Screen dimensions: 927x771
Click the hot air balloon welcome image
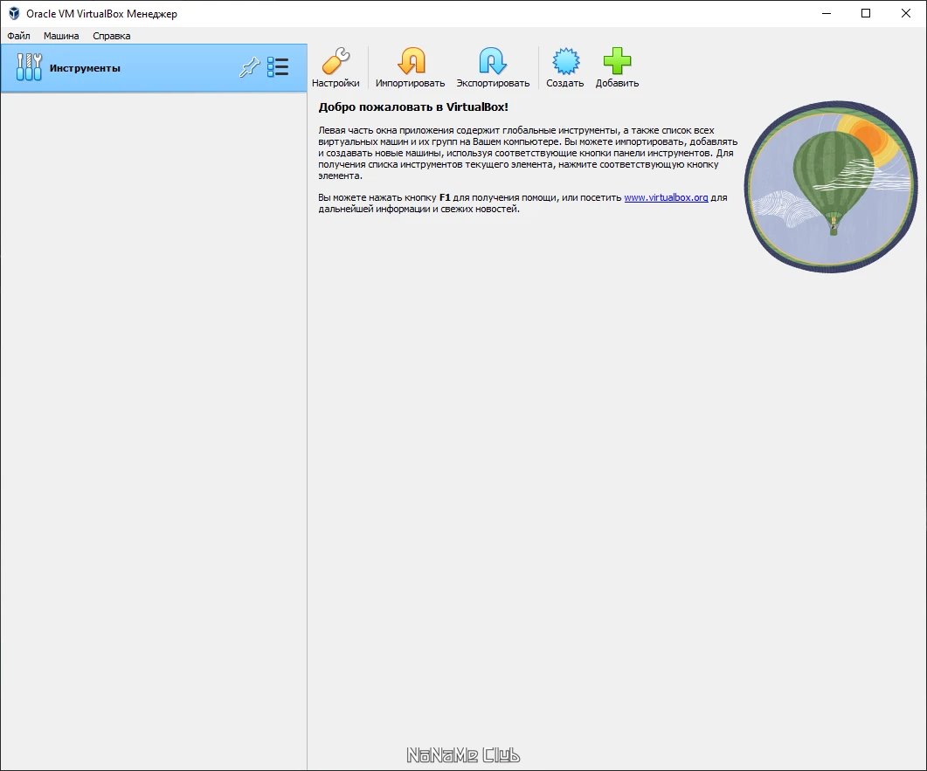[831, 187]
